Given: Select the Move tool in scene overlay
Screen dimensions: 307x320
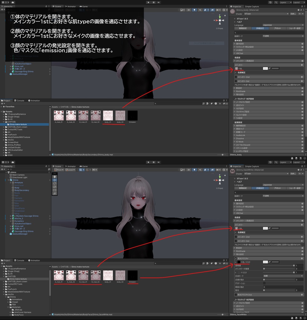Looking at the screenshot, I should pos(55,180).
